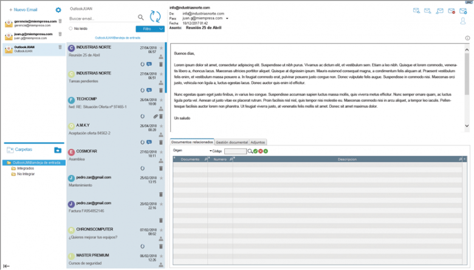
Task: Click the green plus icon next to Código
Action: (x=266, y=151)
